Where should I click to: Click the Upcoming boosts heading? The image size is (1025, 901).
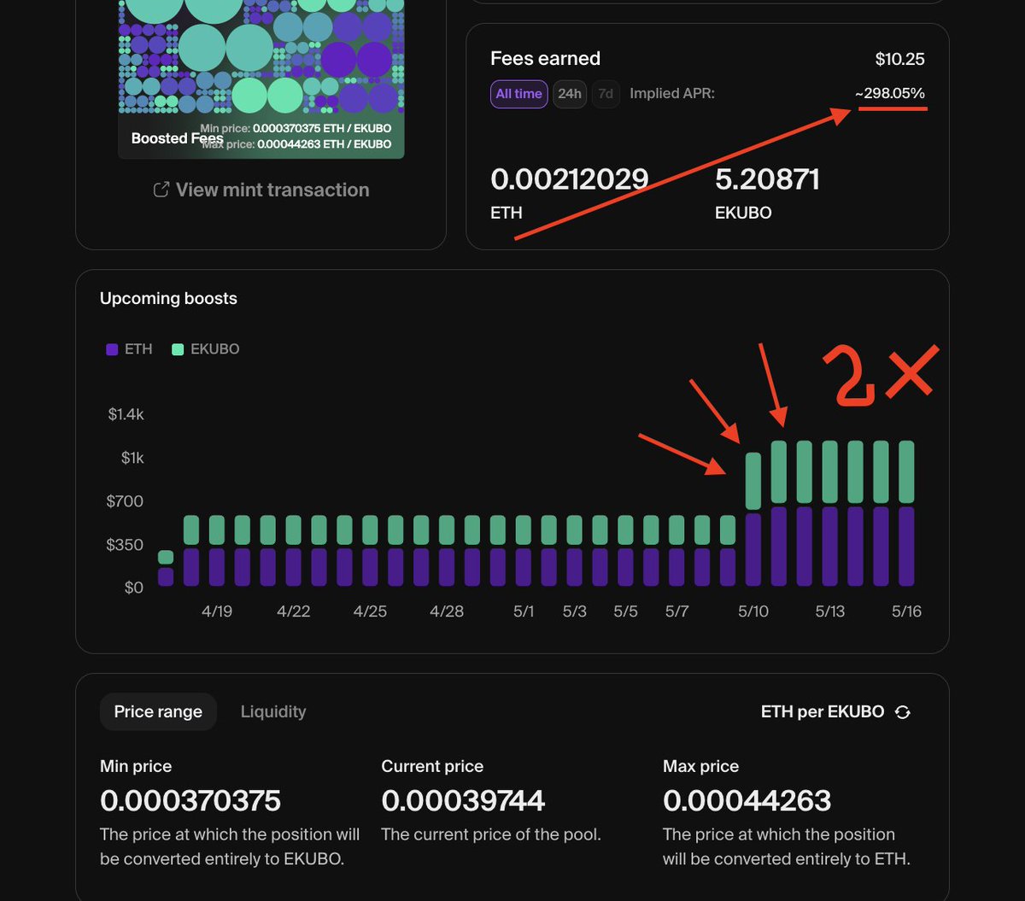click(x=168, y=298)
